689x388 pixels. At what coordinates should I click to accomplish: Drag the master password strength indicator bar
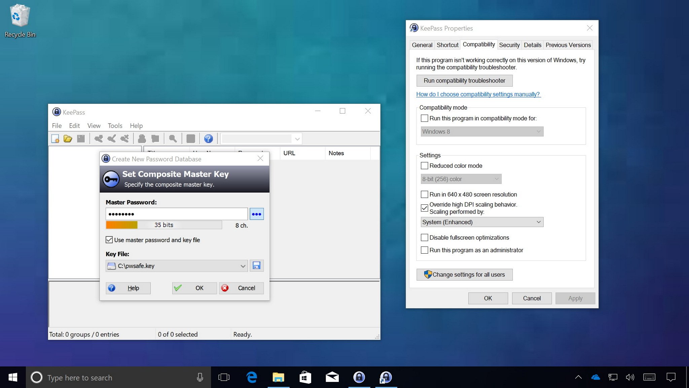[164, 225]
